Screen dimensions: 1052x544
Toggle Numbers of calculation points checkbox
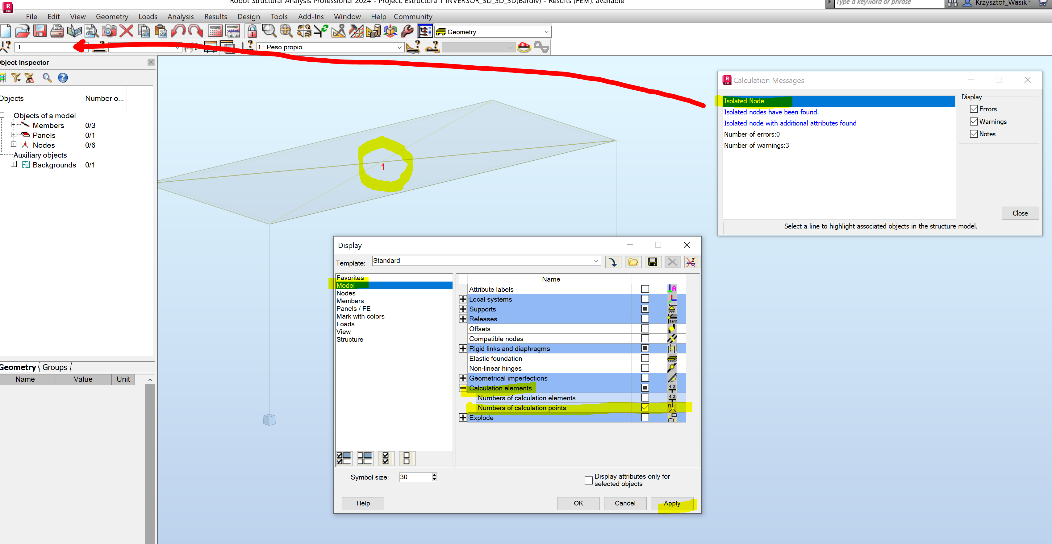(x=645, y=407)
